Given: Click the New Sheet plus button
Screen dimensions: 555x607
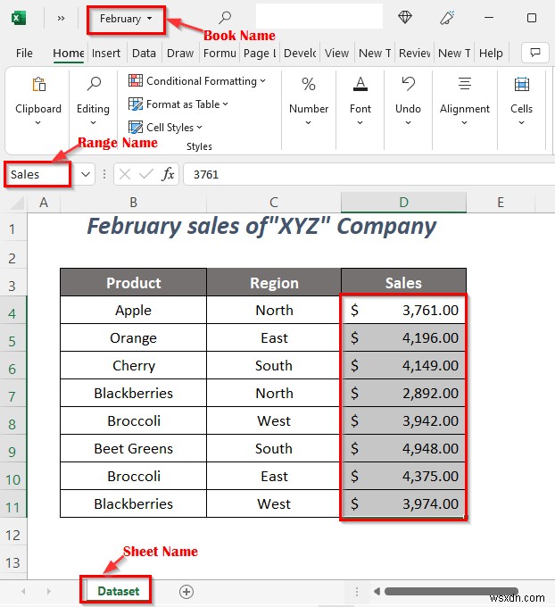Looking at the screenshot, I should click(x=186, y=592).
